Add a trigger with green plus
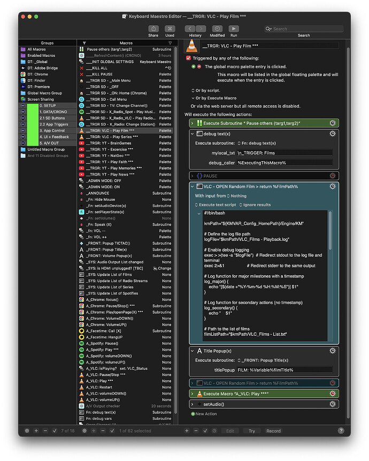369x461 pixels. [x=193, y=67]
